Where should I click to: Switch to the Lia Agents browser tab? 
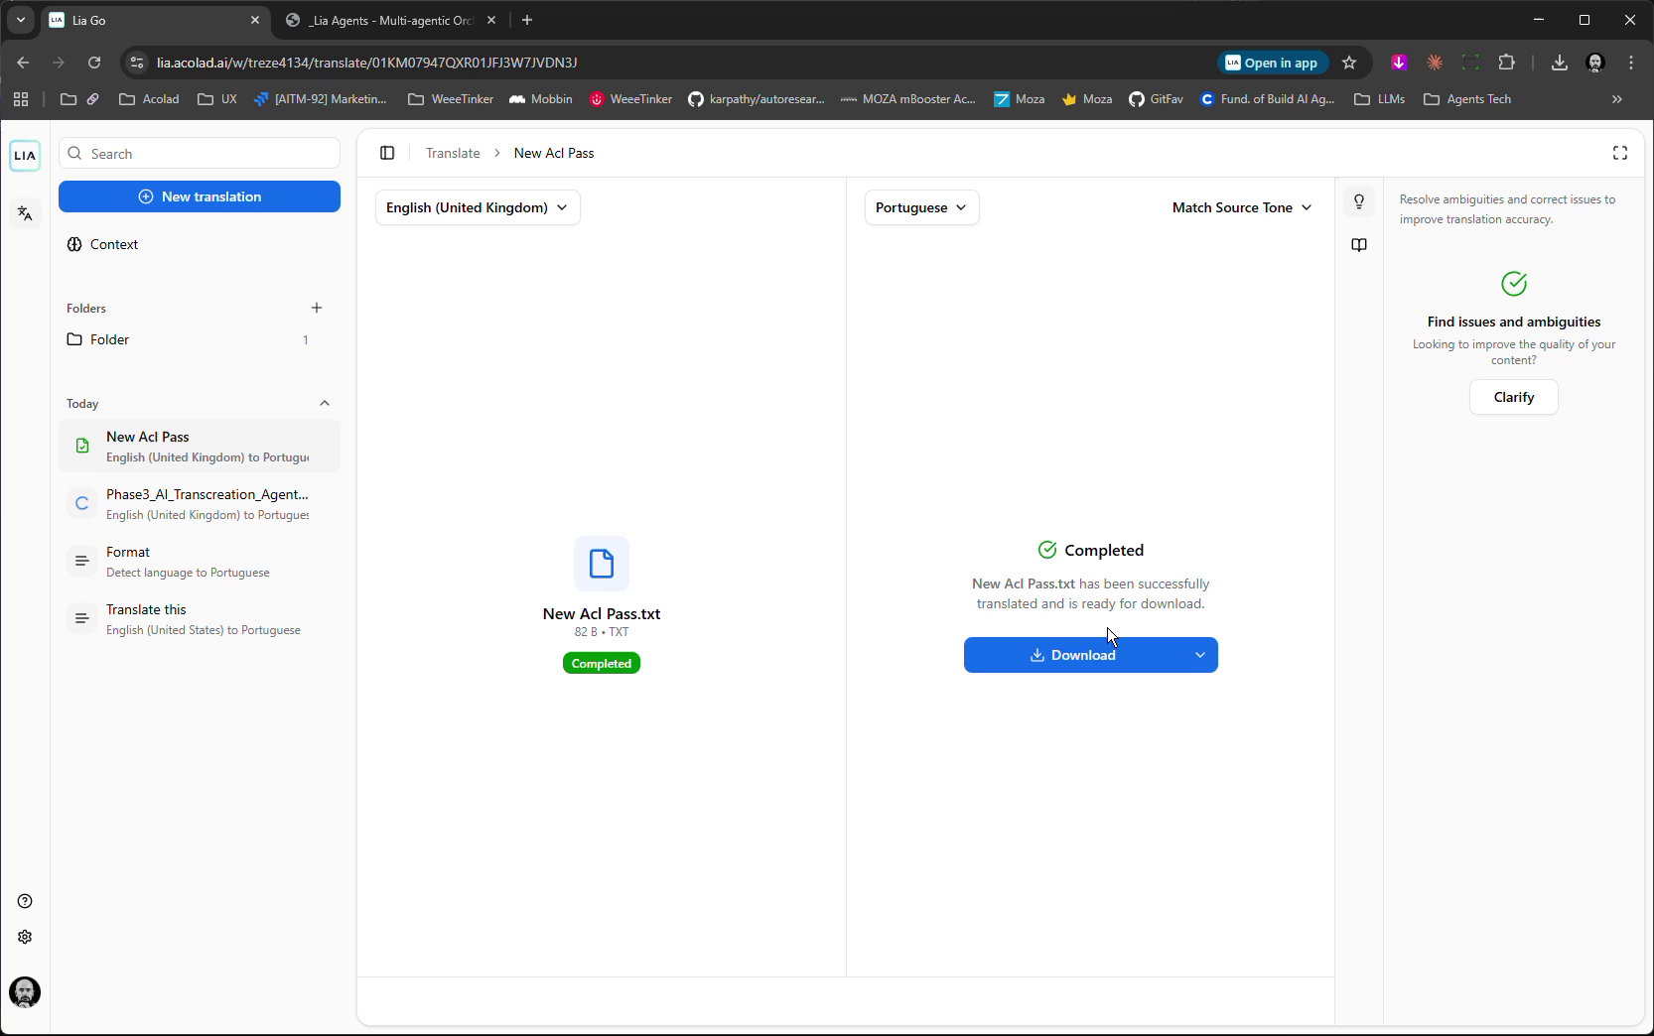click(390, 20)
